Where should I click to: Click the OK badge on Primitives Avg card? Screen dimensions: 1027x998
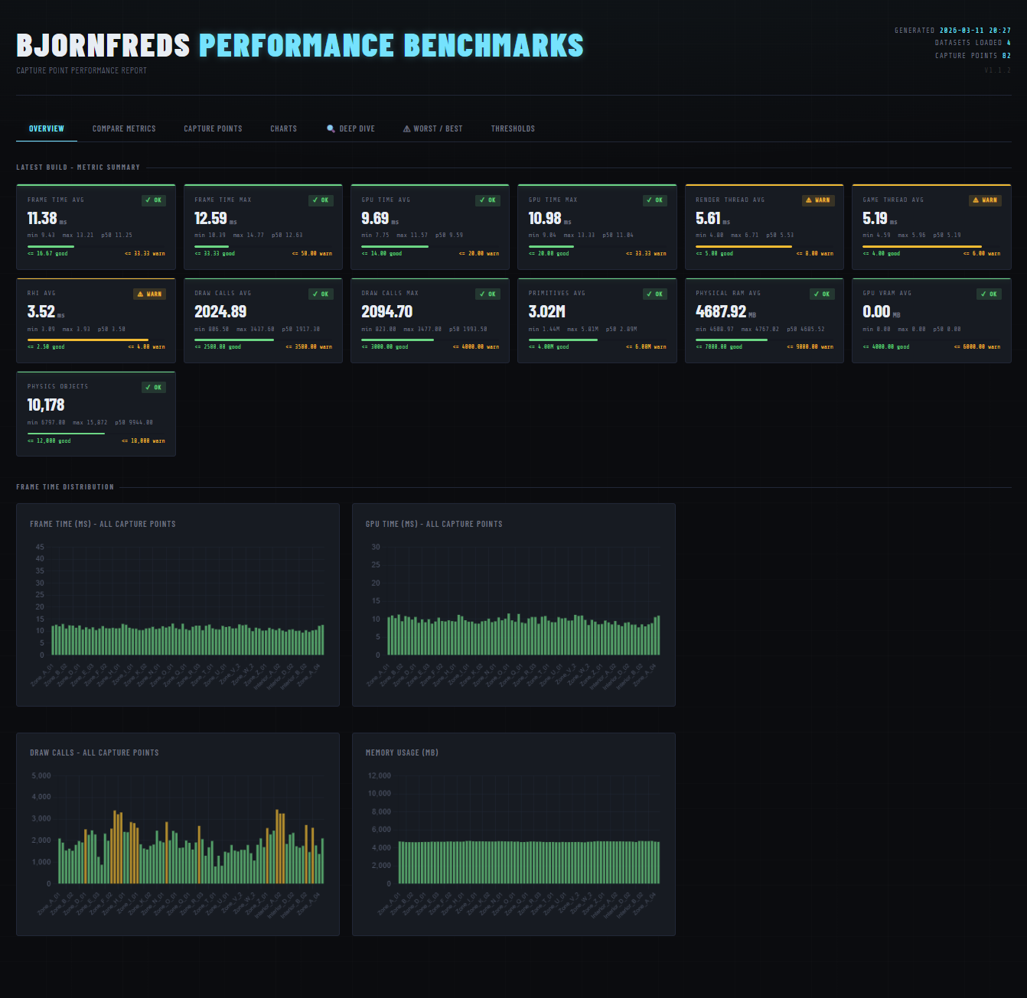coord(655,294)
